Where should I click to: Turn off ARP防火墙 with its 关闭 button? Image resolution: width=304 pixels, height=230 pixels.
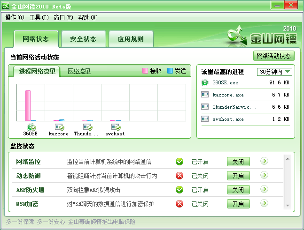pos(238,190)
